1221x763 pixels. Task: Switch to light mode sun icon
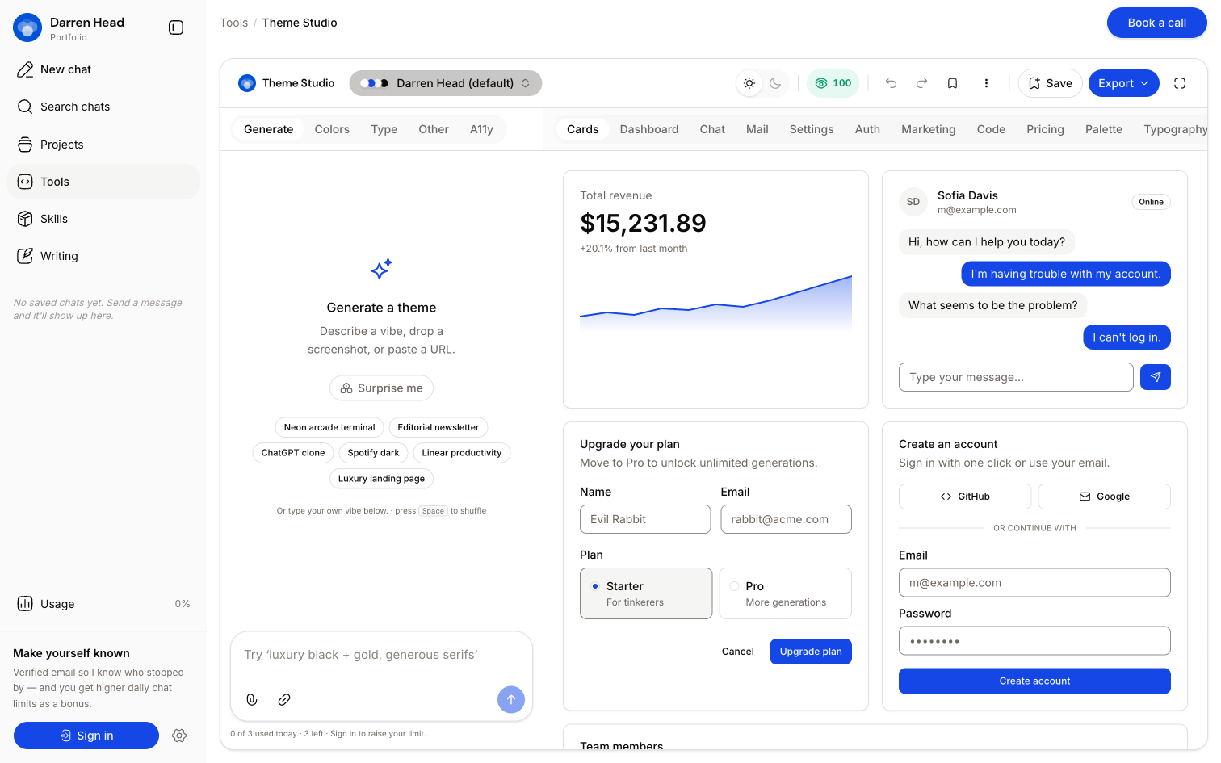pyautogui.click(x=749, y=83)
